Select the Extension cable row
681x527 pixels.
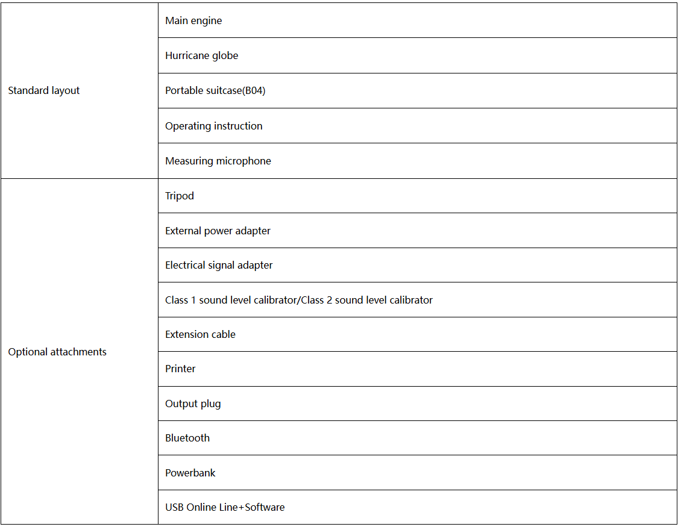(418, 334)
